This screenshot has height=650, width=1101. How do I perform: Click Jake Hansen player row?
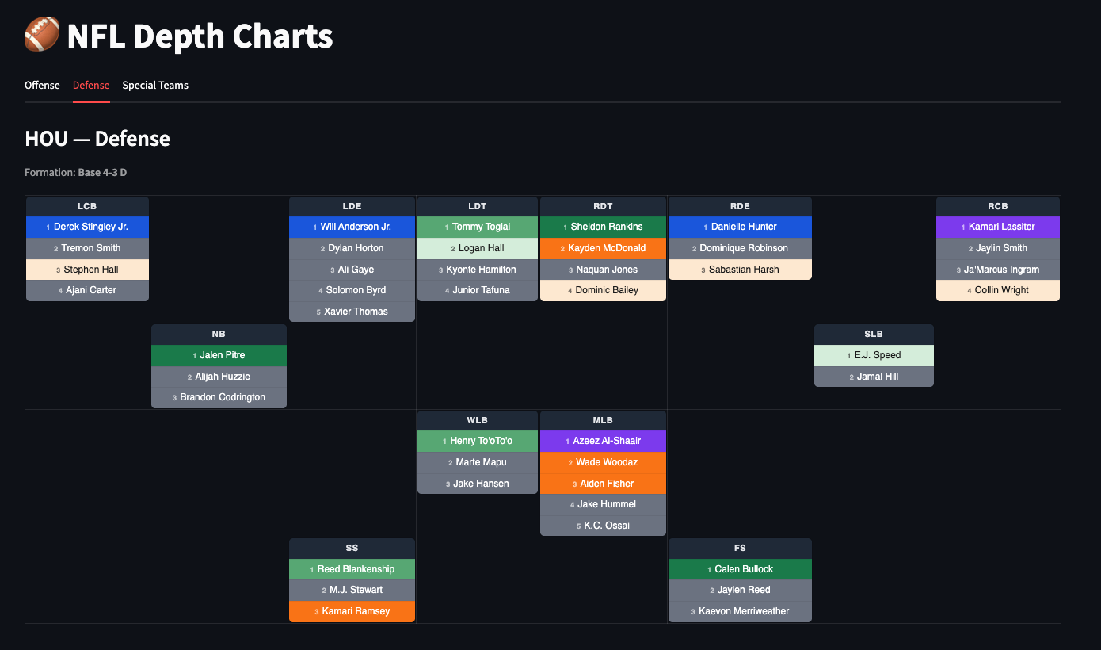point(478,484)
